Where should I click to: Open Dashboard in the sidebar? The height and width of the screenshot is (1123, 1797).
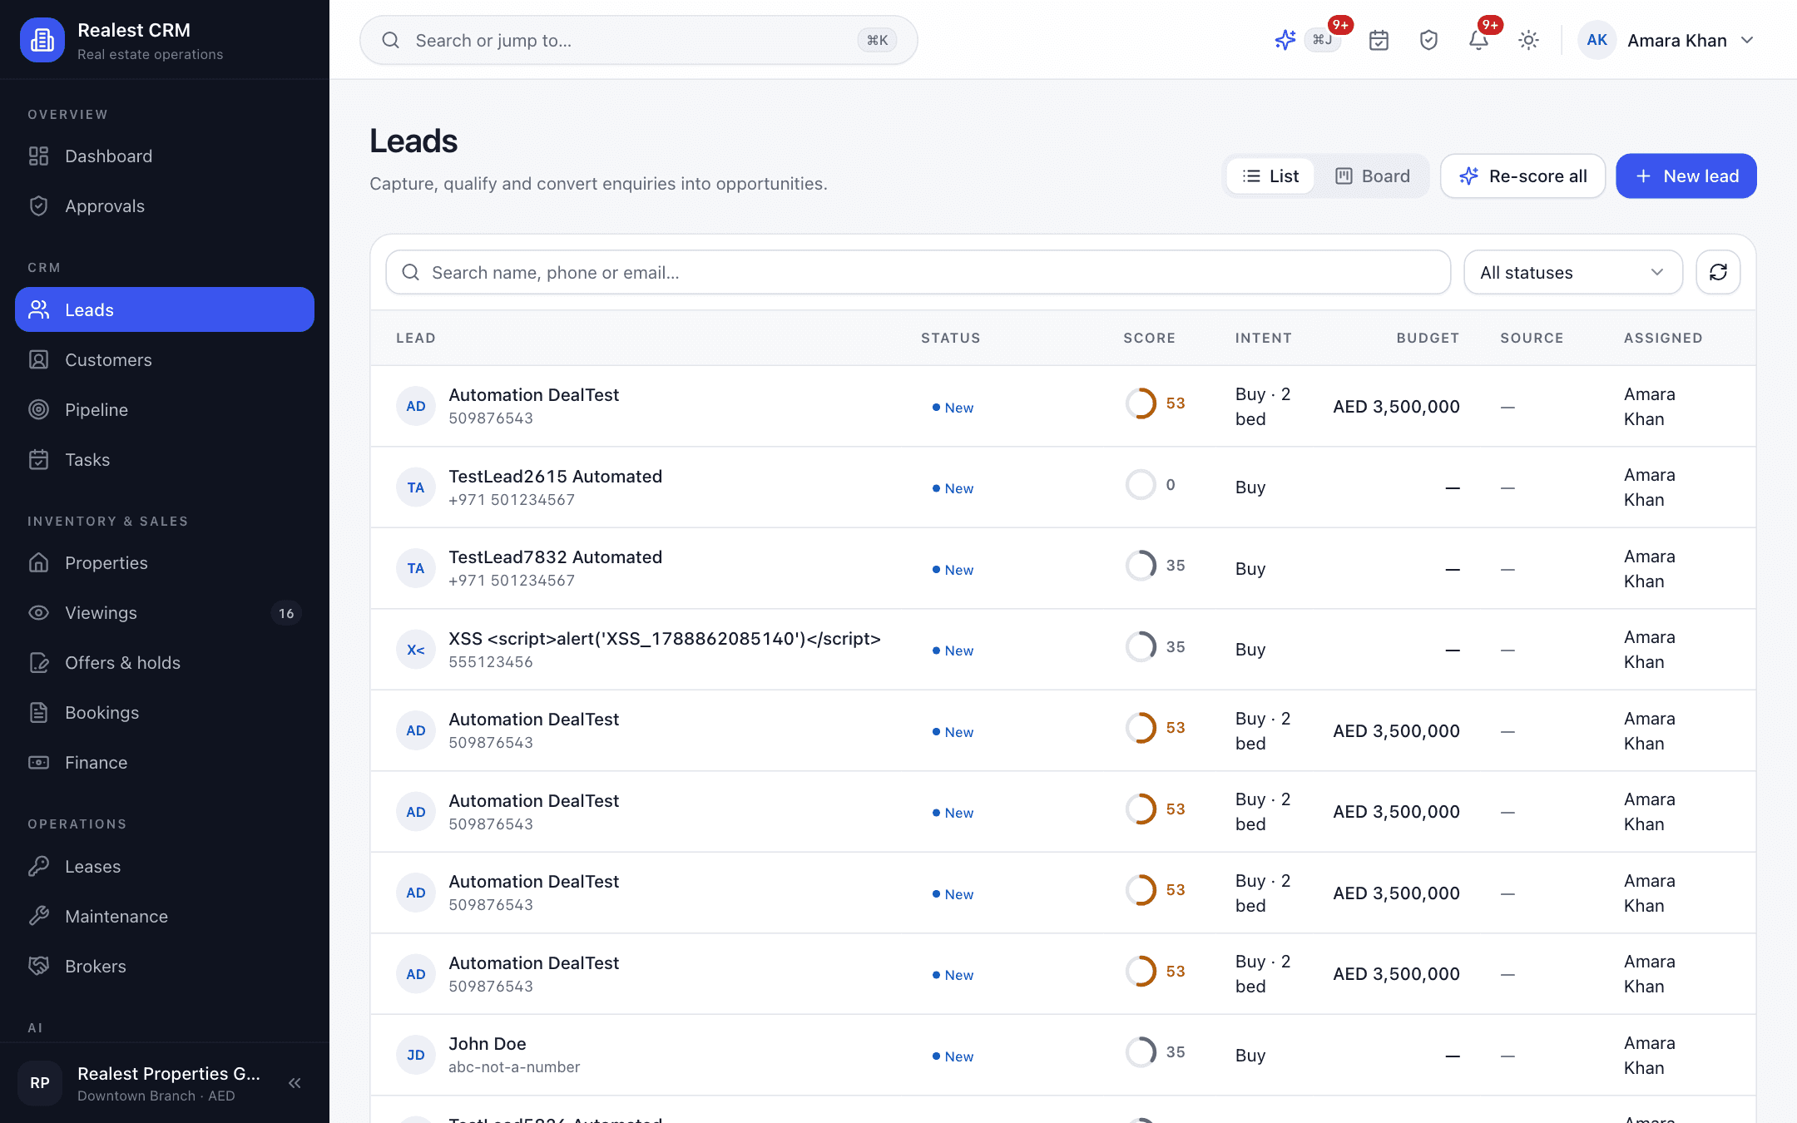tap(165, 156)
